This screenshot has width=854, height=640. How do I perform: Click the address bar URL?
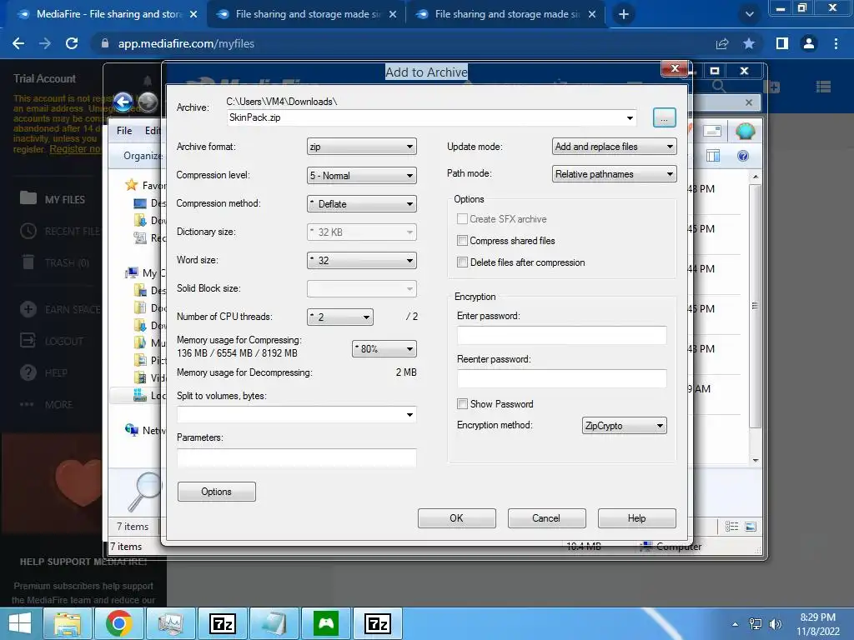click(x=186, y=43)
